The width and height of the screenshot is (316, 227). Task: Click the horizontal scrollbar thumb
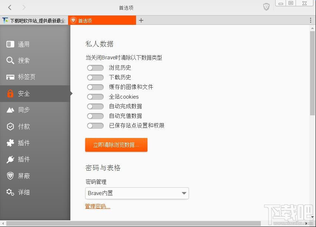tap(133, 223)
